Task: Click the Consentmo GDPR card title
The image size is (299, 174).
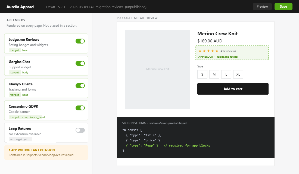Action: [x=23, y=107]
